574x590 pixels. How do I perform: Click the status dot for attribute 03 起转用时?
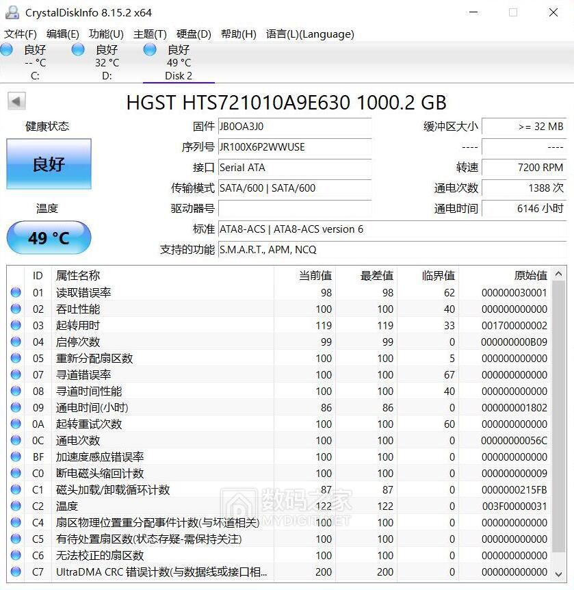tap(16, 325)
